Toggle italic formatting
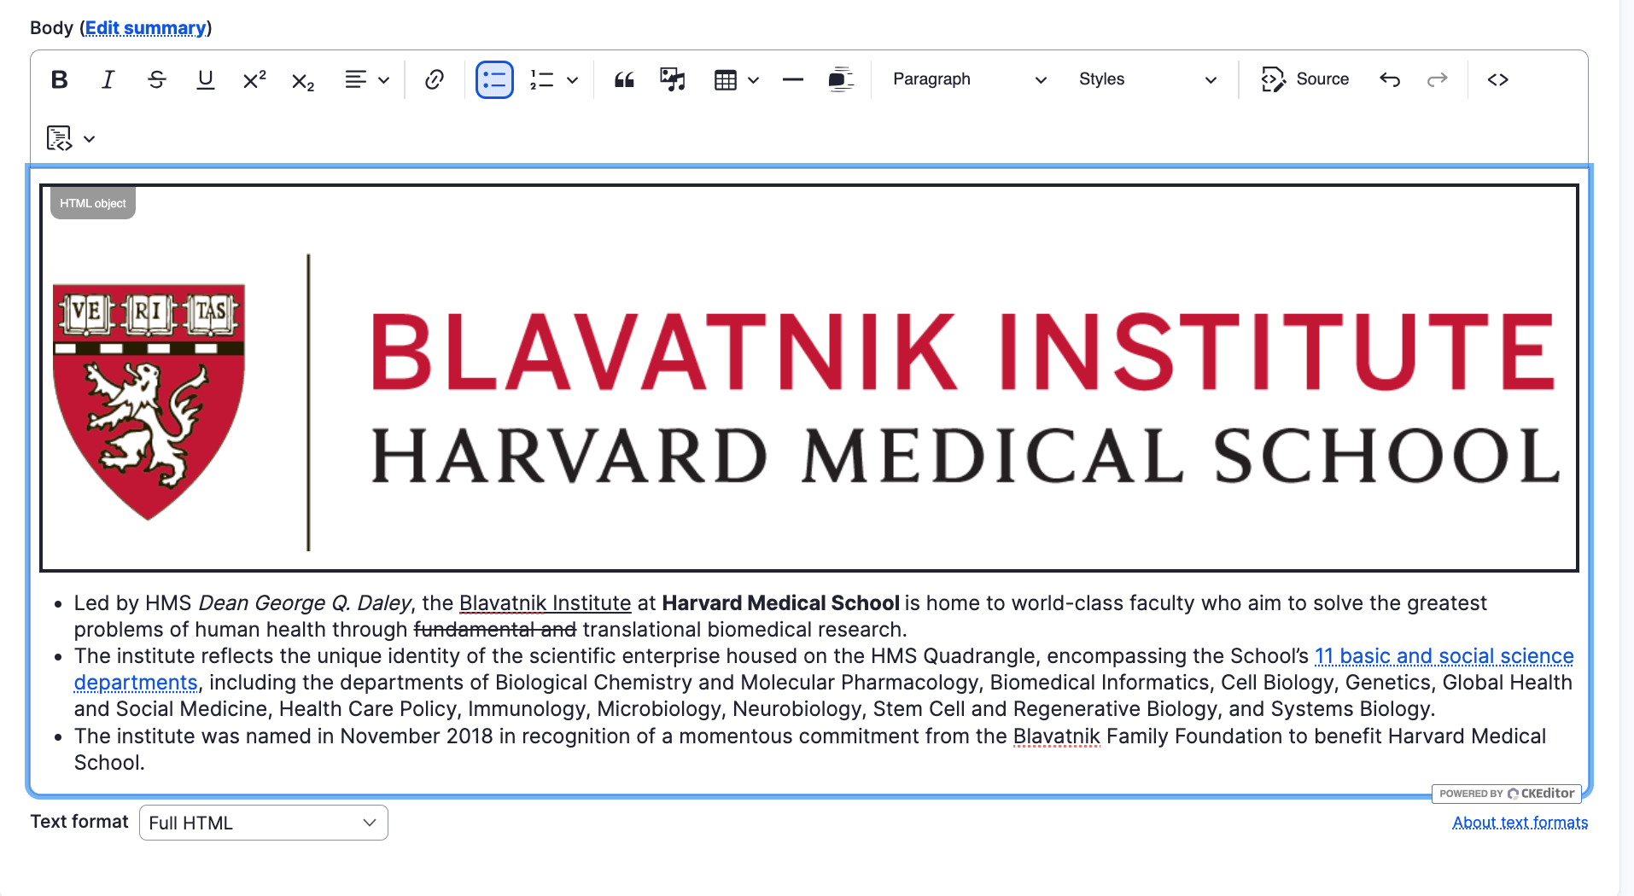Screen dimensions: 1634x896 coord(108,79)
